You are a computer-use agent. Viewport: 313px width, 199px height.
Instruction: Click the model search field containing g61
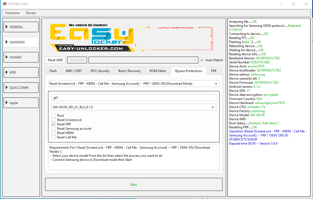[x=134, y=98]
